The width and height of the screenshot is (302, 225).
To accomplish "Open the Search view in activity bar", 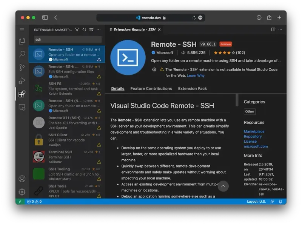I will [22, 54].
